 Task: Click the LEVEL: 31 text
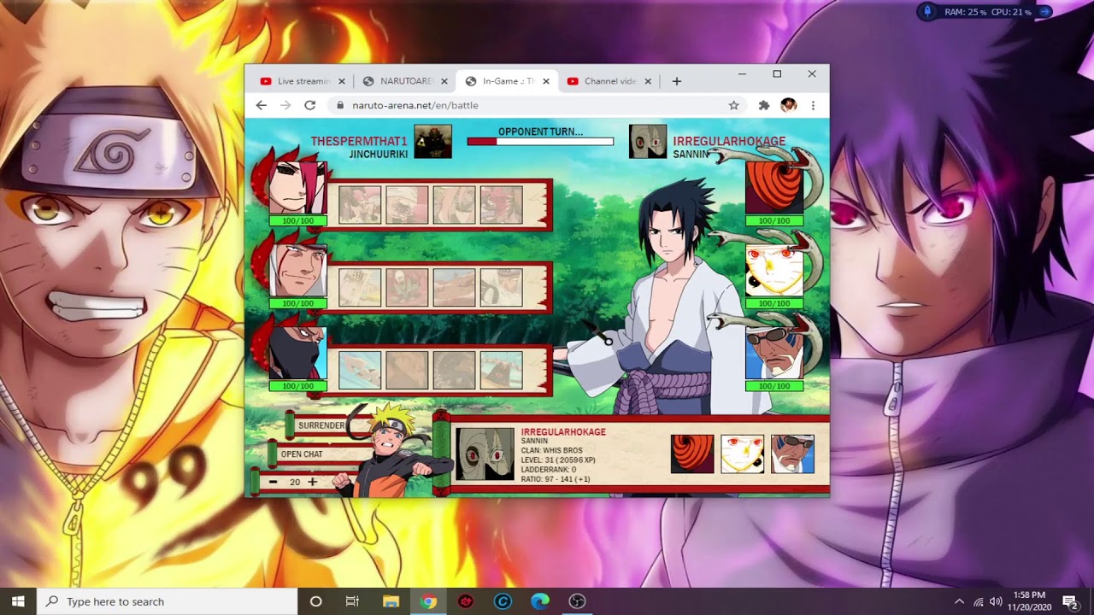pyautogui.click(x=559, y=460)
